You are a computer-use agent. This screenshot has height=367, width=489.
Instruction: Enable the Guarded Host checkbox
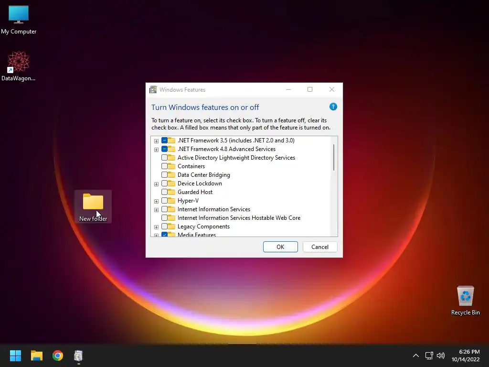pos(164,192)
